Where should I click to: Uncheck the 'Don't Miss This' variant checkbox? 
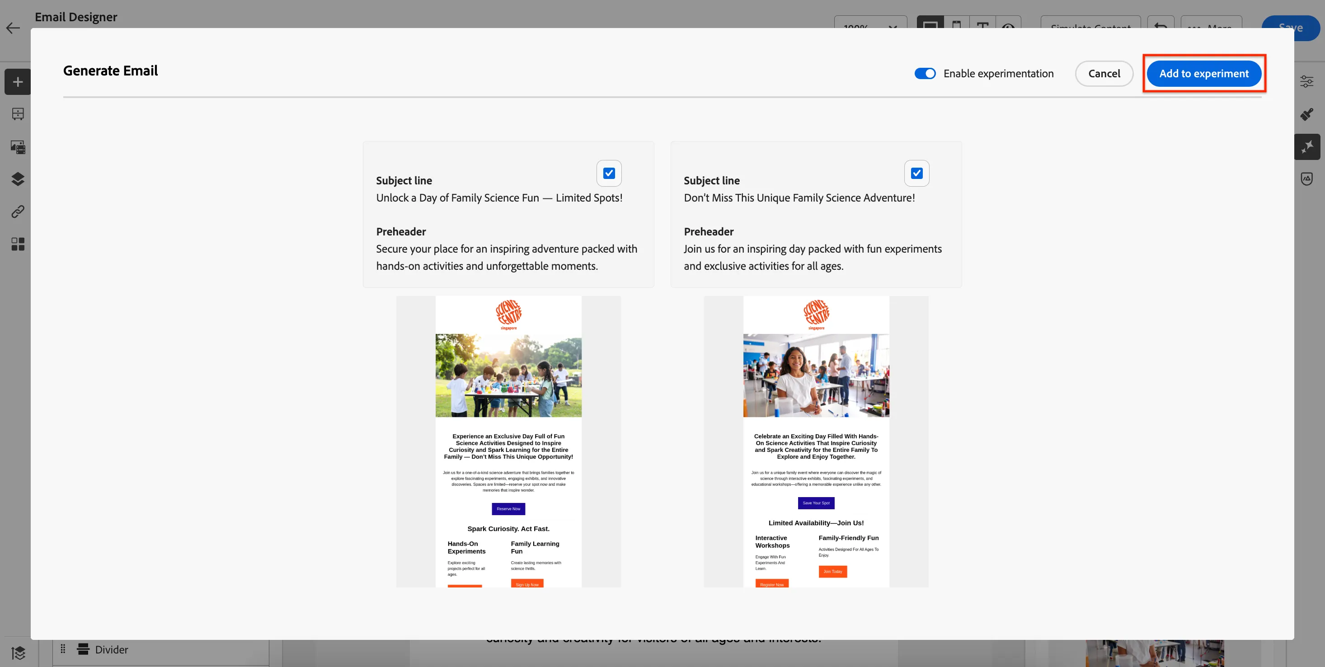916,174
